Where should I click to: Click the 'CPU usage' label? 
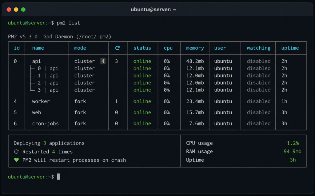click(199, 143)
